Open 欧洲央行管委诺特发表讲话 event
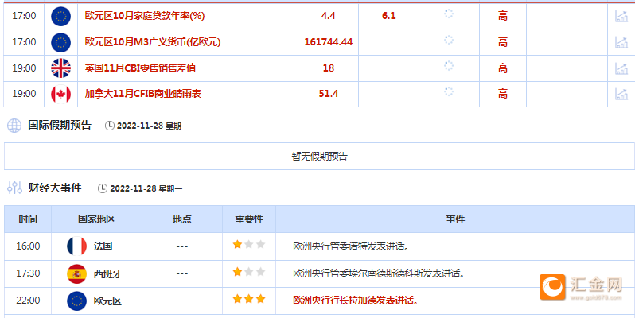 coord(351,246)
